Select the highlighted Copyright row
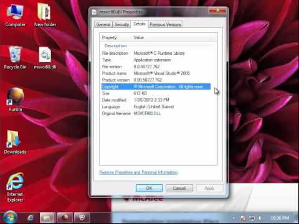 pos(156,86)
